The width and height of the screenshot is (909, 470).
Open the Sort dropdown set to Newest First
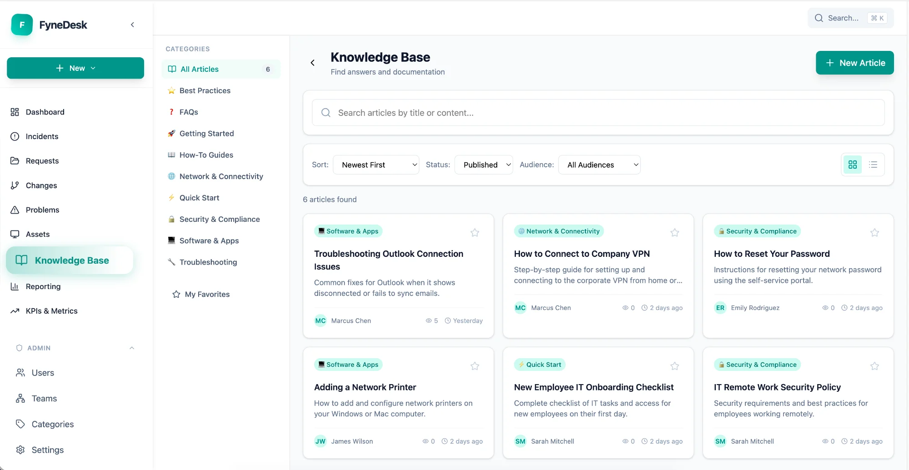[x=376, y=165]
